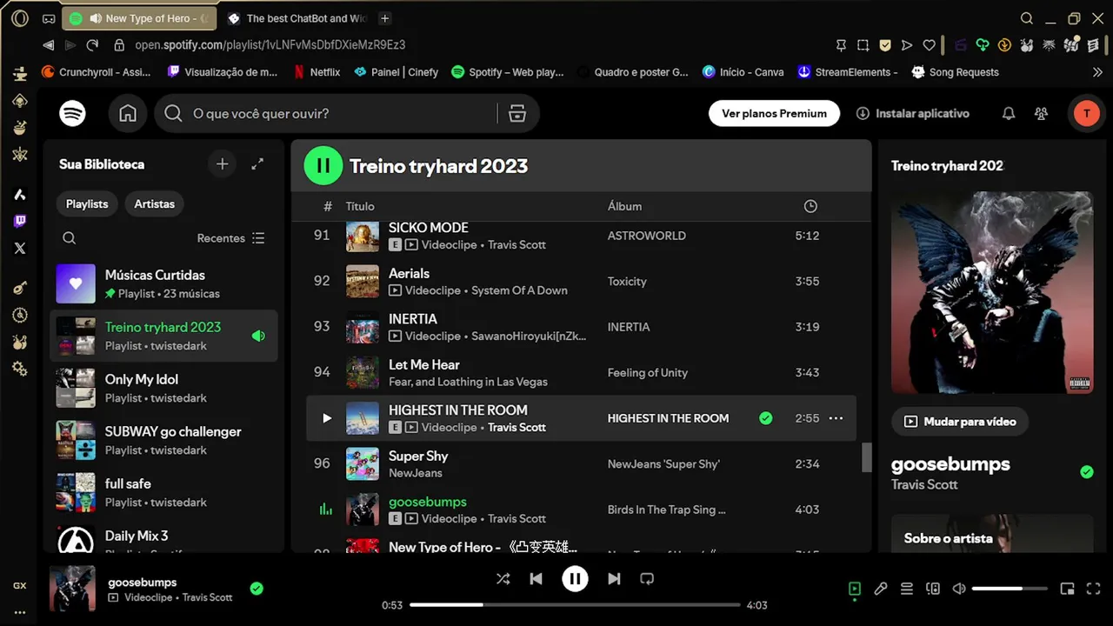The height and width of the screenshot is (626, 1113).
Task: Search in the library with the magnifier icon
Action: [x=70, y=238]
